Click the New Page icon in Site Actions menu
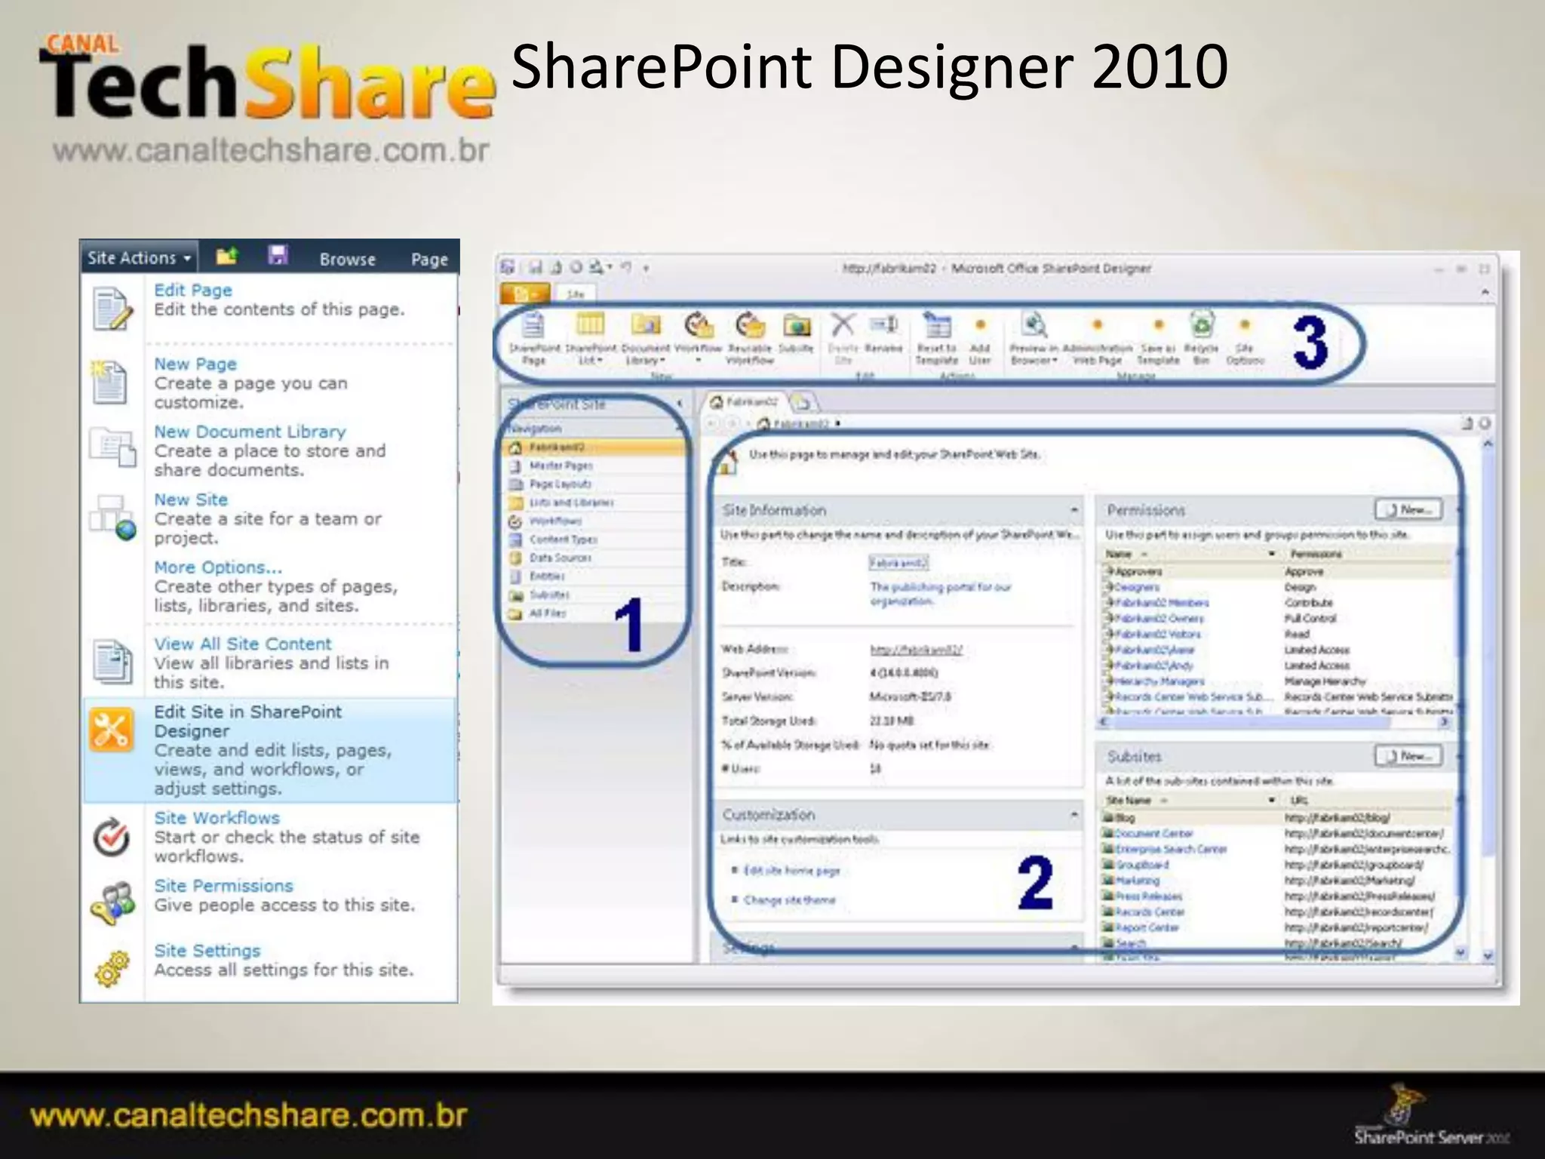This screenshot has width=1545, height=1159. click(x=109, y=382)
